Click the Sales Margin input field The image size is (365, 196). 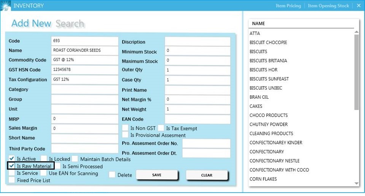pyautogui.click(x=85, y=129)
